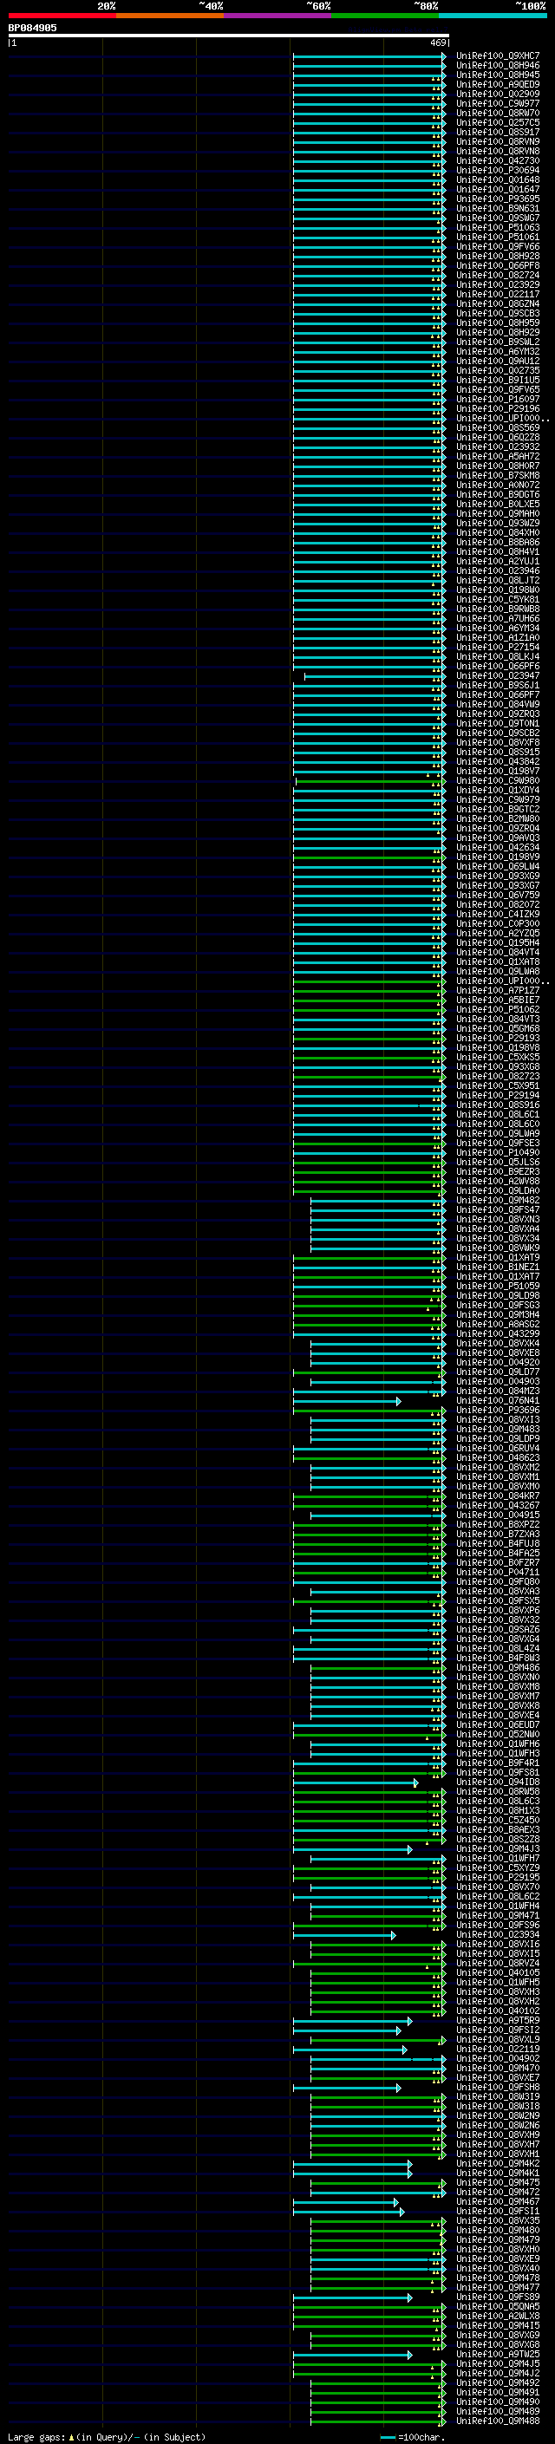Image resolution: width=555 pixels, height=2444 pixels.
Task: Select the UniRef100_Q6RUV4 label
Action: coord(498,1448)
